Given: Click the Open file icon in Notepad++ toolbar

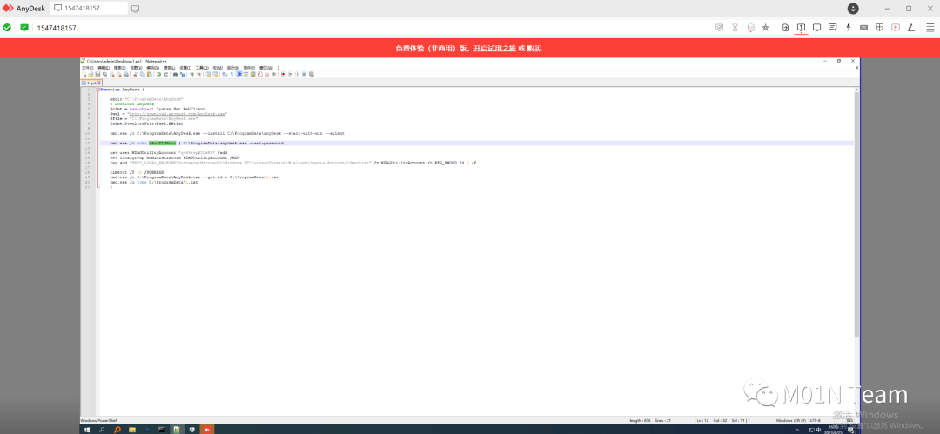Looking at the screenshot, I should tap(91, 74).
